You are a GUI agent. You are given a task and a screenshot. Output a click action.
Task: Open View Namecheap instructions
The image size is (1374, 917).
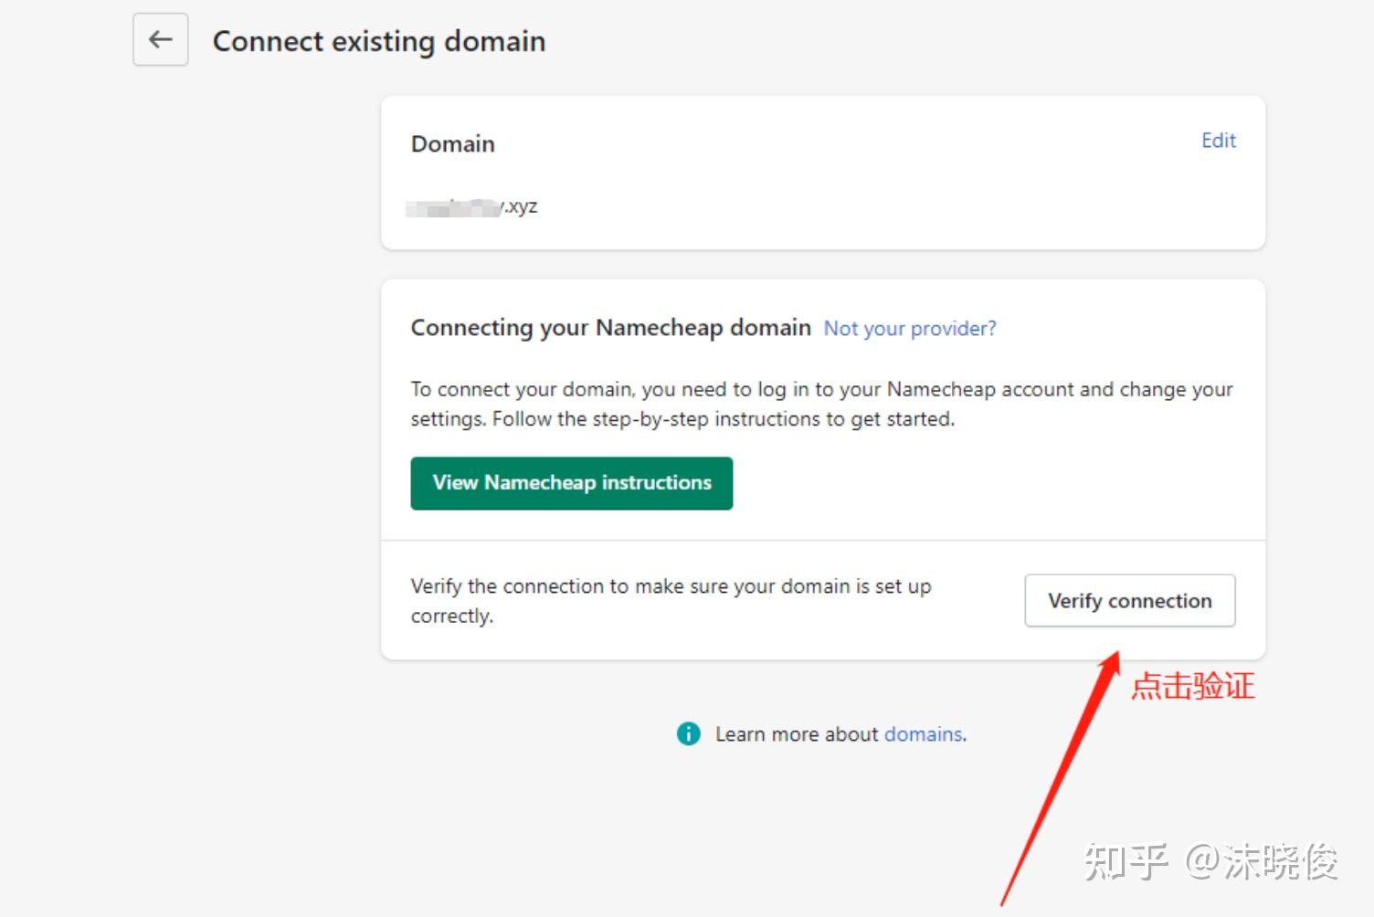point(572,483)
